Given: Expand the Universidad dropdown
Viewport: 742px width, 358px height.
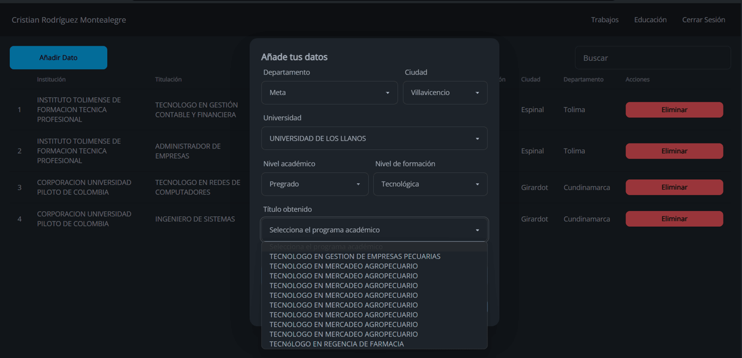Looking at the screenshot, I should coord(374,138).
